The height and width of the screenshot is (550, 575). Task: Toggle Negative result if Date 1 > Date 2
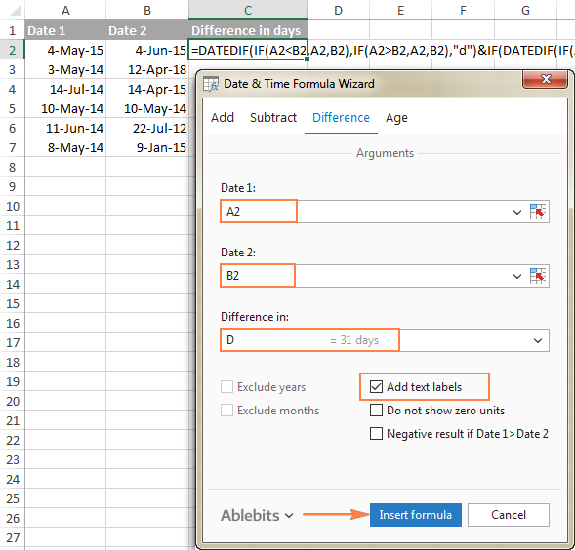point(376,434)
